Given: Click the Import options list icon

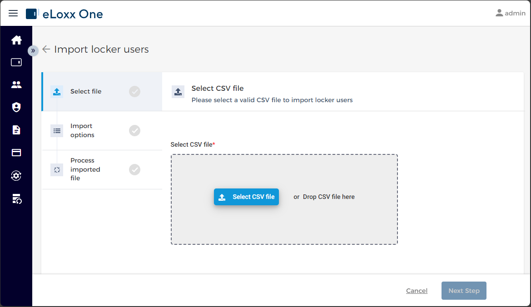Looking at the screenshot, I should click(57, 131).
